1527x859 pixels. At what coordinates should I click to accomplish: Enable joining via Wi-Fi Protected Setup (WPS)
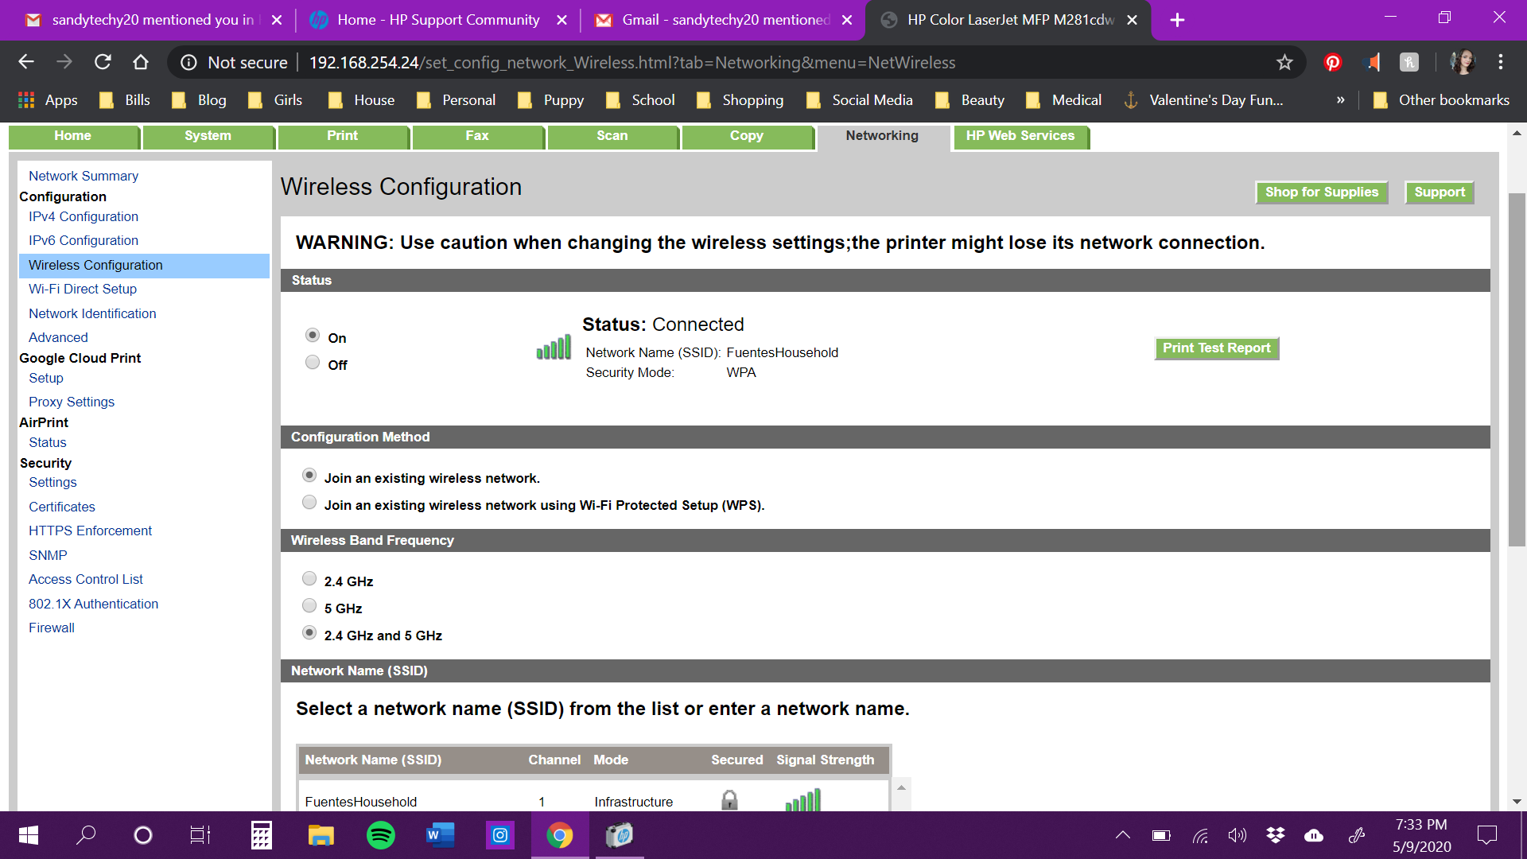pos(309,502)
